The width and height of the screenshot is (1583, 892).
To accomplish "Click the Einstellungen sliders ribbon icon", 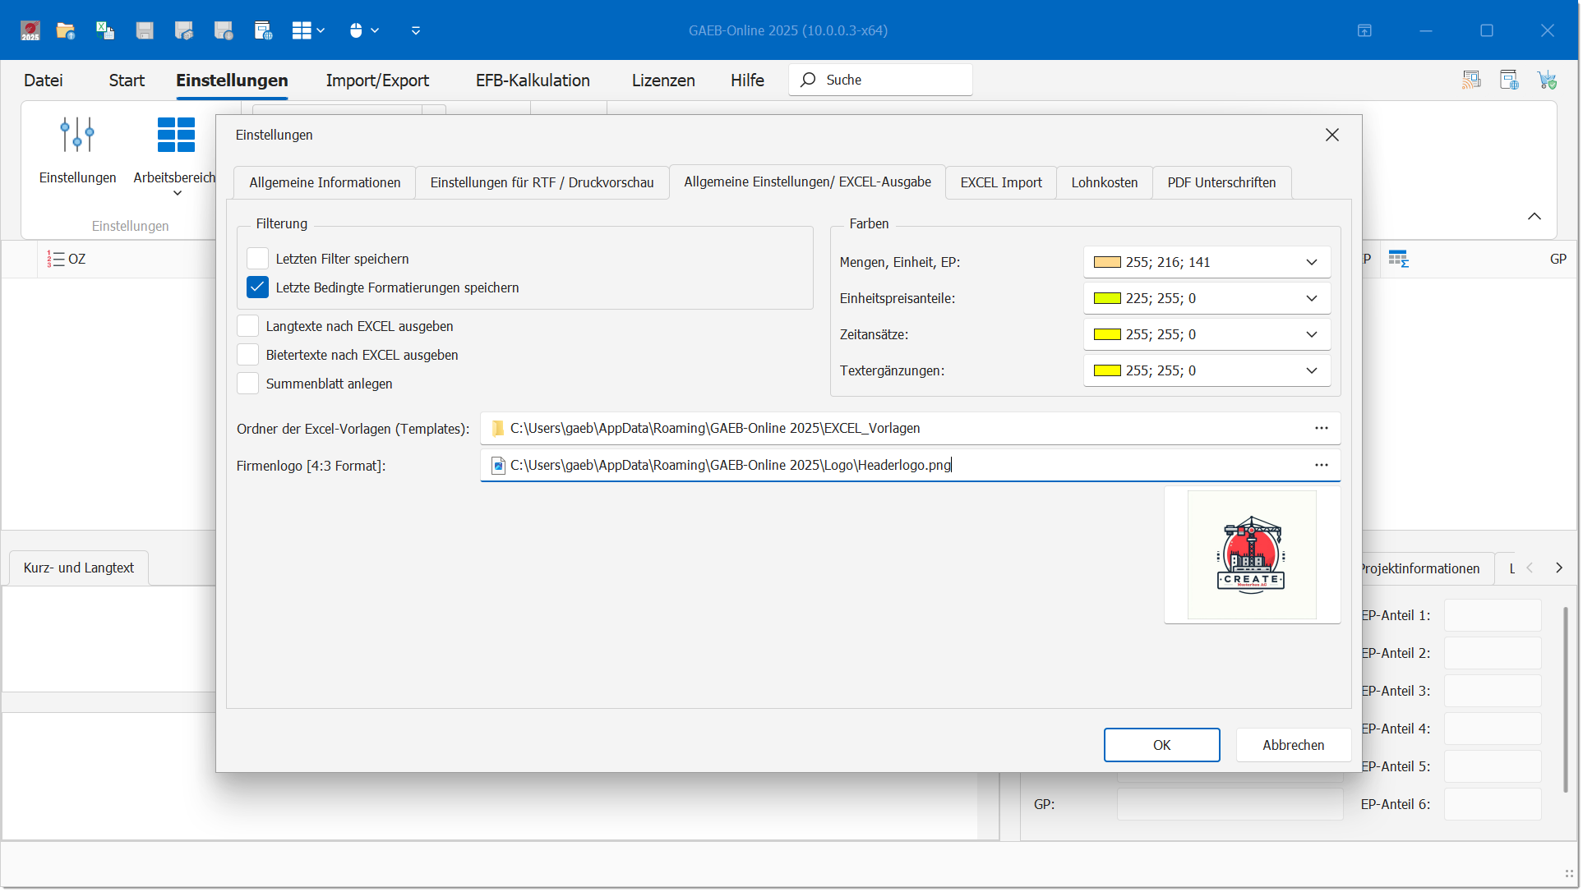I will [x=77, y=135].
